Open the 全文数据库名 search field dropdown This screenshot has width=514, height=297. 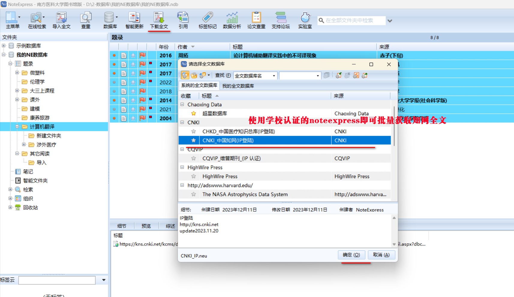point(274,76)
